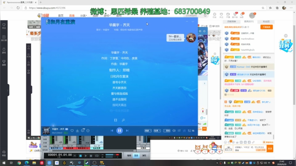Image resolution: width=296 pixels, height=166 pixels.
Task: Click Douyu search magnifier icon
Action: pyautogui.click(x=205, y=16)
